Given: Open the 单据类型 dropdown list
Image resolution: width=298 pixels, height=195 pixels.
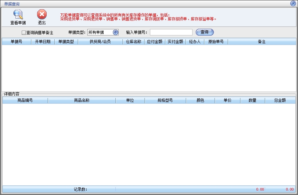Looking at the screenshot, I should tap(115, 32).
